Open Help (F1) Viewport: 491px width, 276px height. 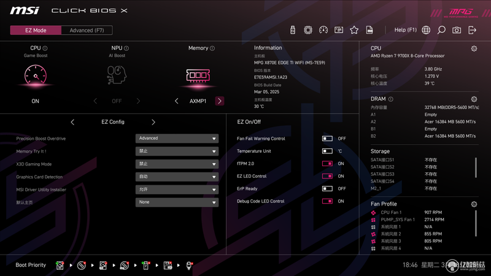(x=406, y=30)
